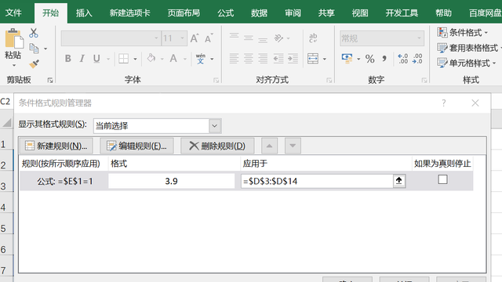The image size is (502, 282).
Task: Toggle 如果为真则停止 checkbox
Action: tap(442, 179)
